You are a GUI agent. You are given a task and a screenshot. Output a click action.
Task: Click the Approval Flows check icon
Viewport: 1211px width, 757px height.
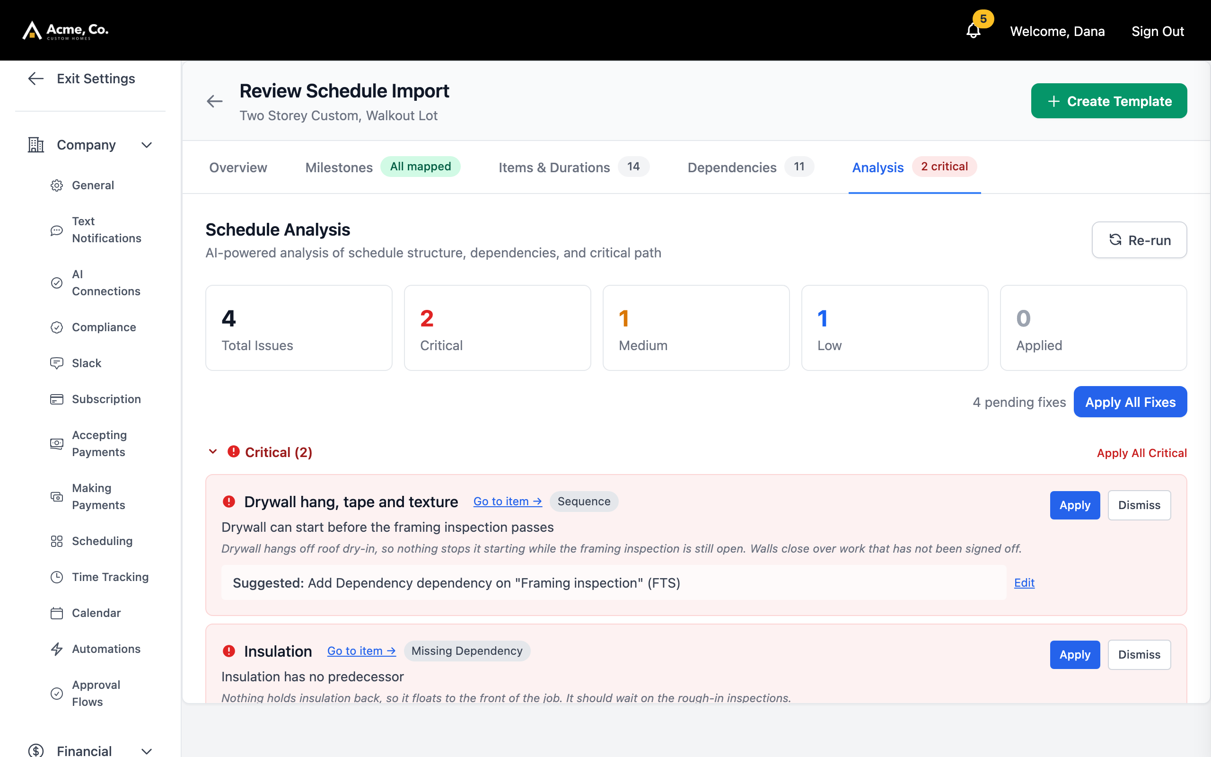click(57, 694)
